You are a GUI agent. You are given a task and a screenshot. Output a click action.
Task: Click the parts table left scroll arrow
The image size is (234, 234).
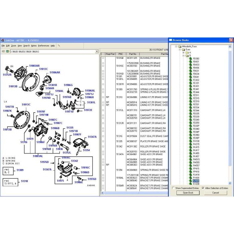coord(102,193)
